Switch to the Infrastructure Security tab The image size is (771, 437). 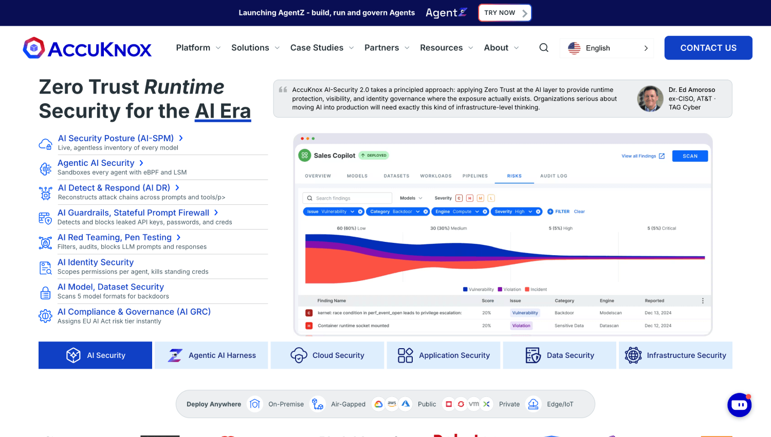click(x=675, y=355)
